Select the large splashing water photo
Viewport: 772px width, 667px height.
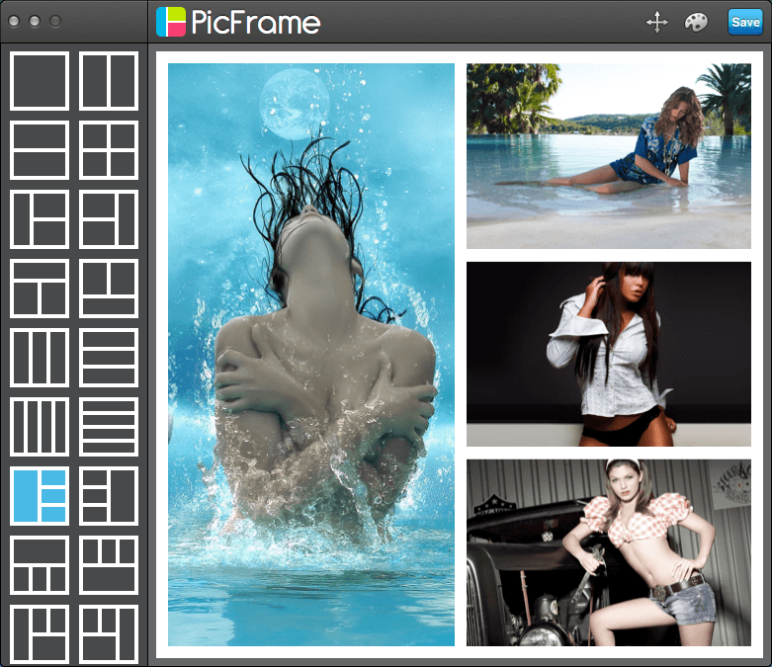point(311,355)
